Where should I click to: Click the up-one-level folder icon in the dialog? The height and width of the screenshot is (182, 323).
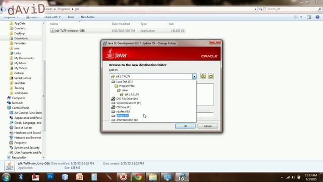(203, 76)
